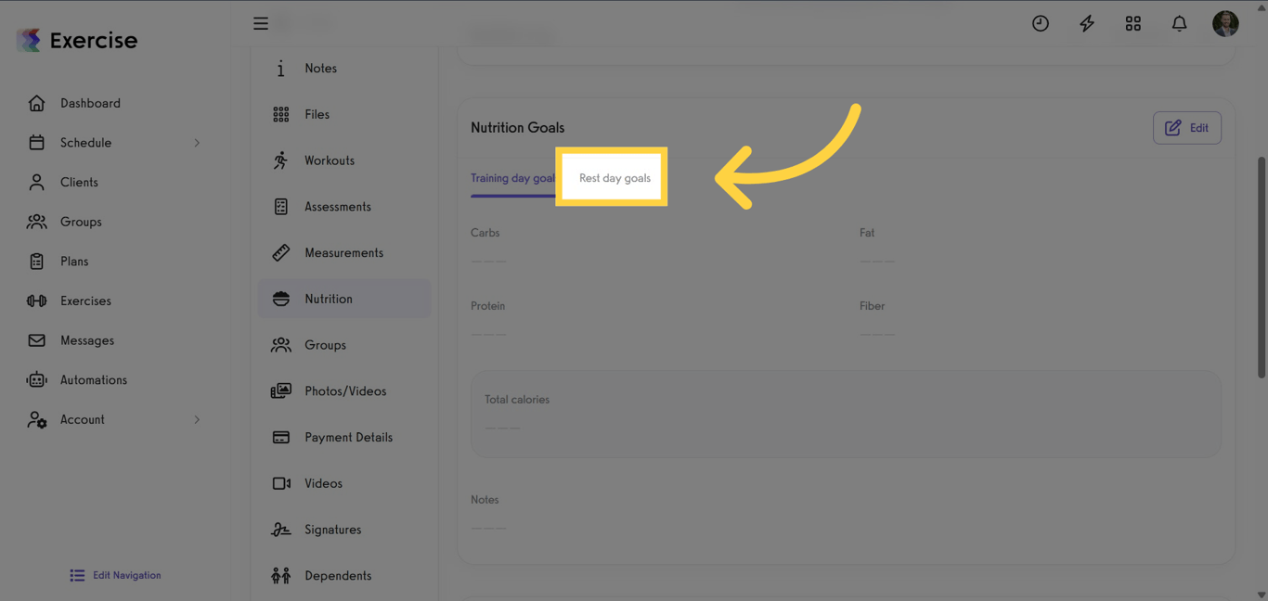Image resolution: width=1268 pixels, height=601 pixels.
Task: Expand the Account submenu chevron
Action: click(x=197, y=419)
